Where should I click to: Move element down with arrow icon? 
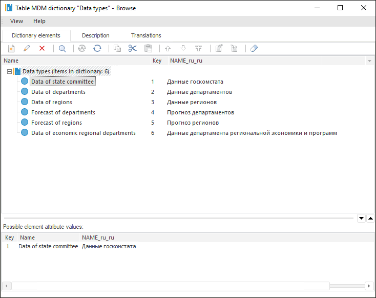(183, 49)
